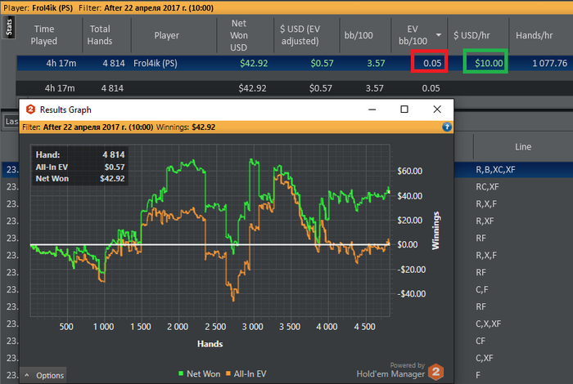The height and width of the screenshot is (384, 573).
Task: Close the Results Graph window
Action: point(437,109)
